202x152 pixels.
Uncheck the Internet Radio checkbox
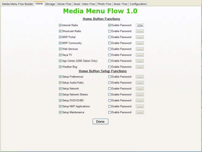pyautogui.click(x=60, y=25)
